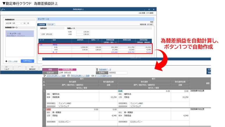Click the 為替差損益 column header
This screenshot has height=127, width=225.
tap(144, 41)
